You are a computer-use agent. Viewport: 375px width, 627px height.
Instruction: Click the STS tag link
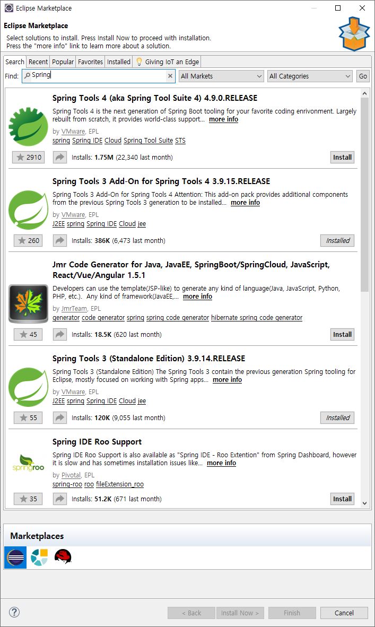180,141
